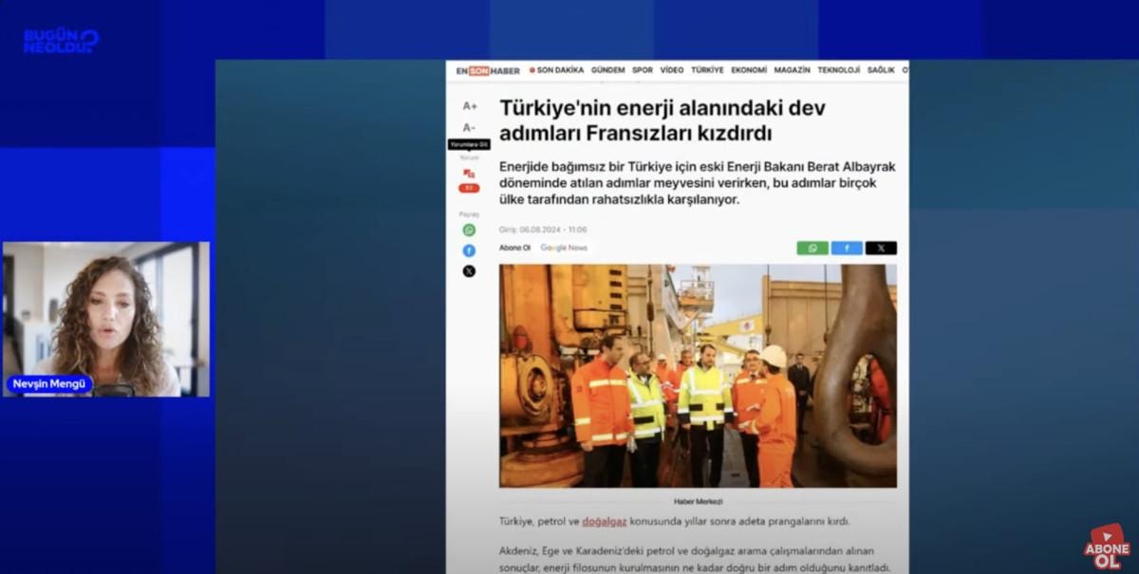This screenshot has height=574, width=1139.
Task: Open the Son Dakika menu item
Action: coord(556,70)
